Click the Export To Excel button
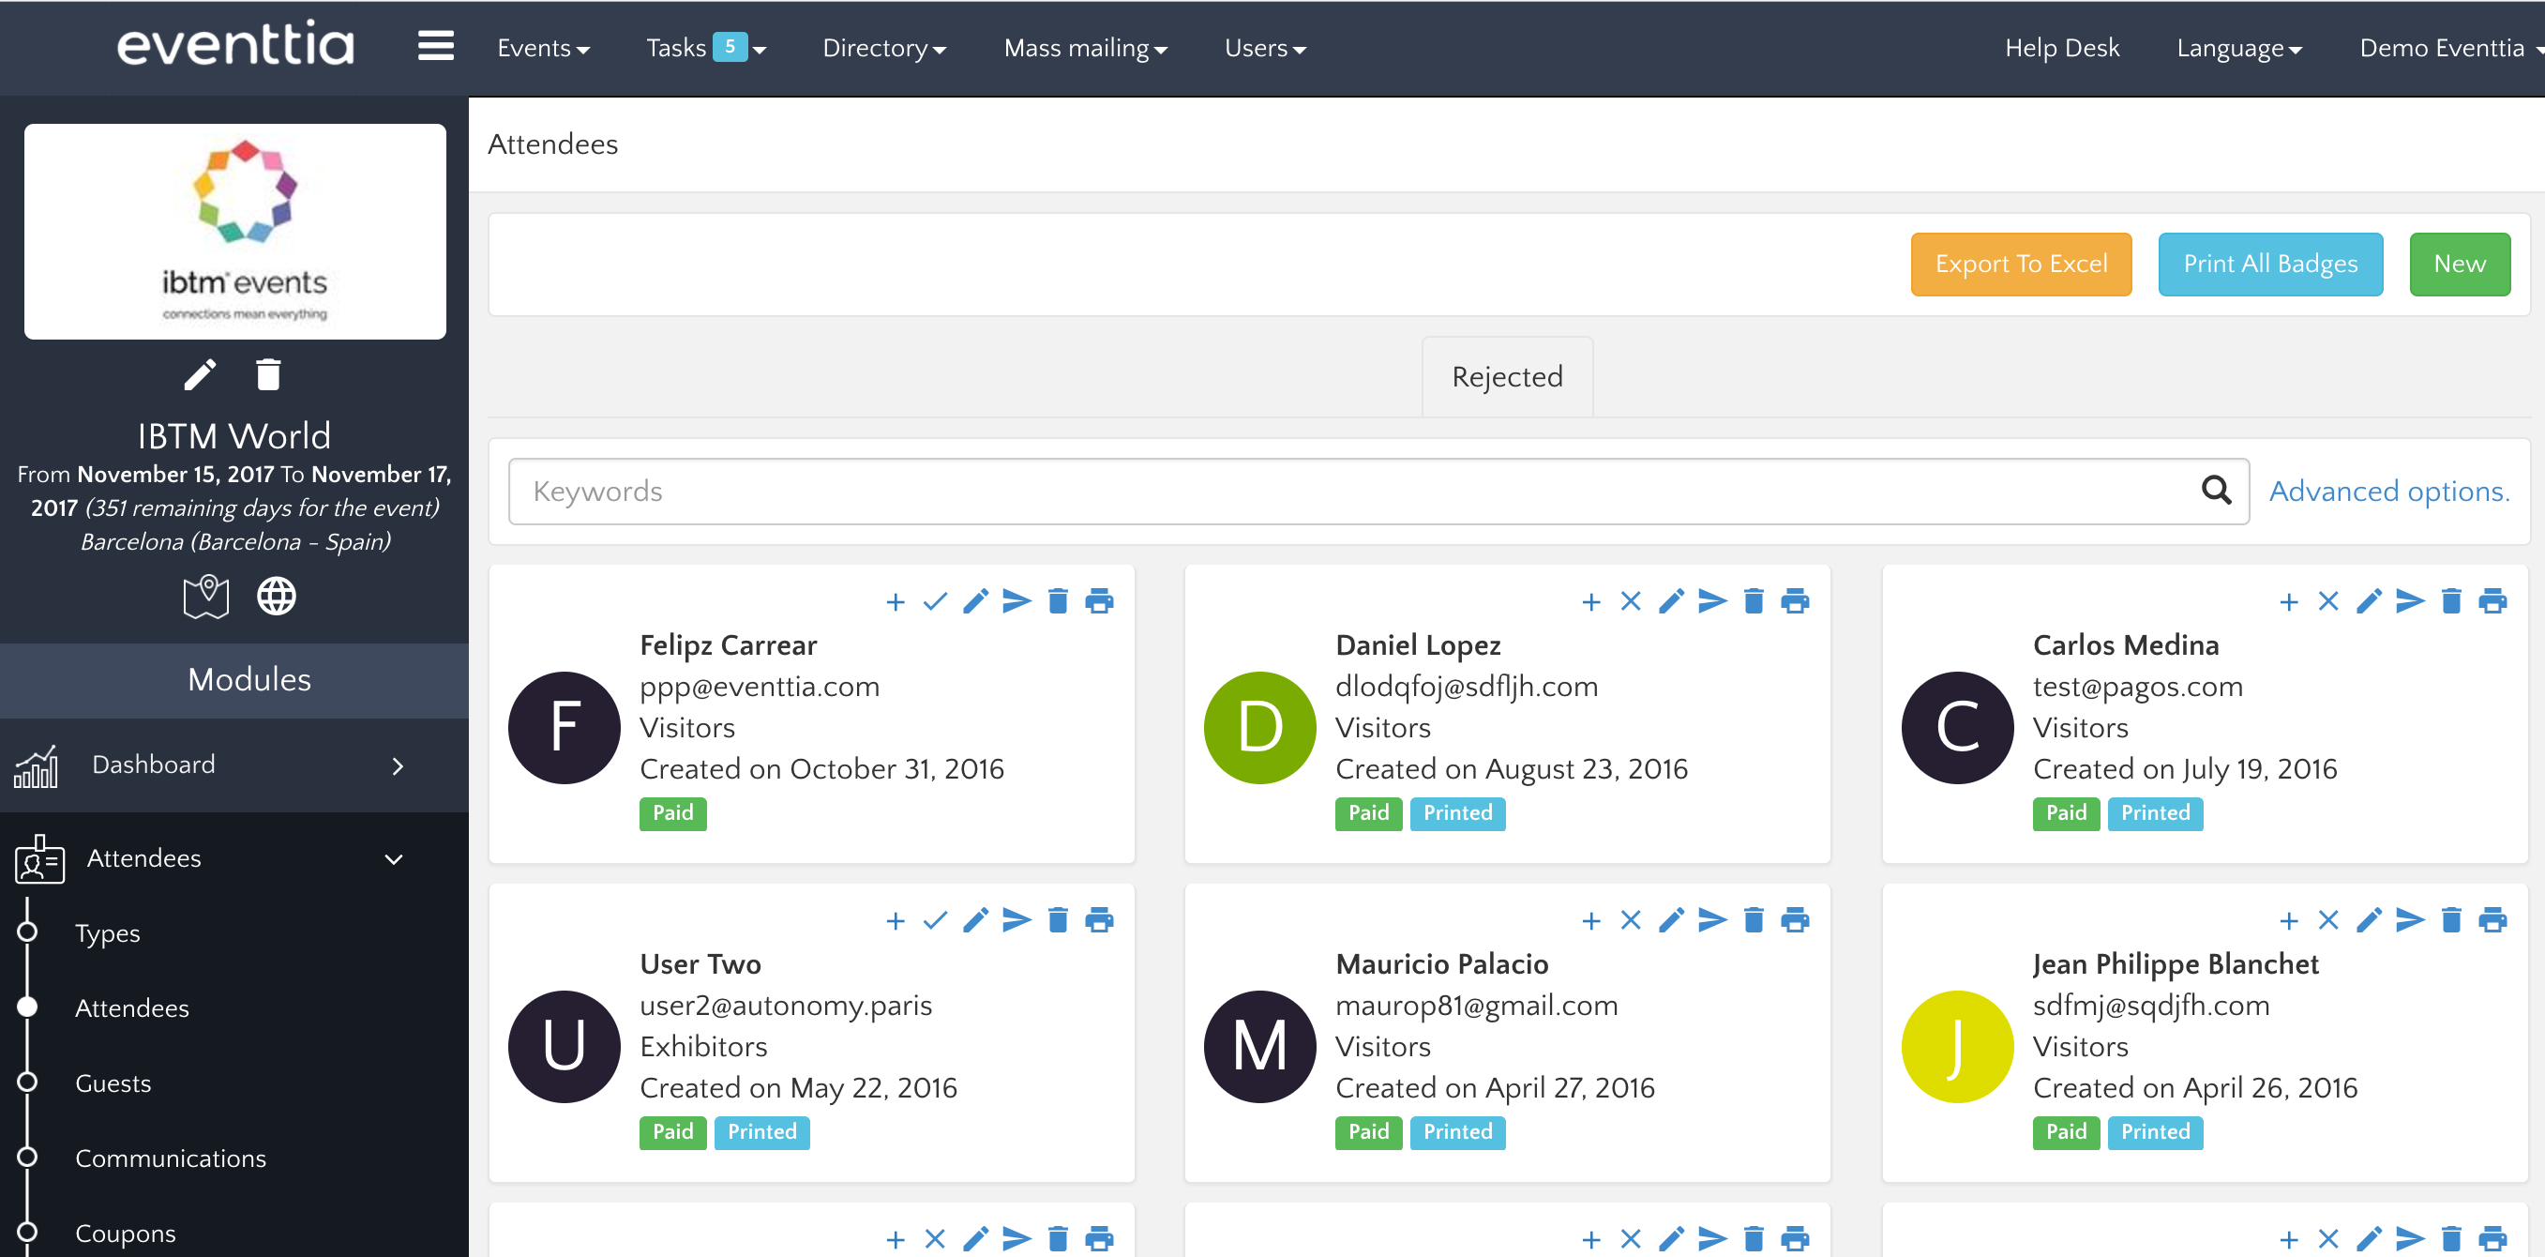This screenshot has height=1257, width=2545. click(x=2021, y=264)
